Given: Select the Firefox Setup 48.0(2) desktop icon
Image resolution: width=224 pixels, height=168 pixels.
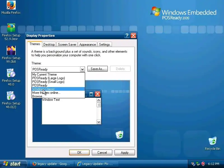Looking at the screenshot, I should point(11,100).
